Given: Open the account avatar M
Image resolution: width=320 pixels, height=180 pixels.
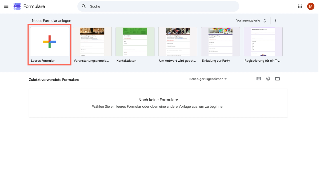Looking at the screenshot, I should [311, 6].
